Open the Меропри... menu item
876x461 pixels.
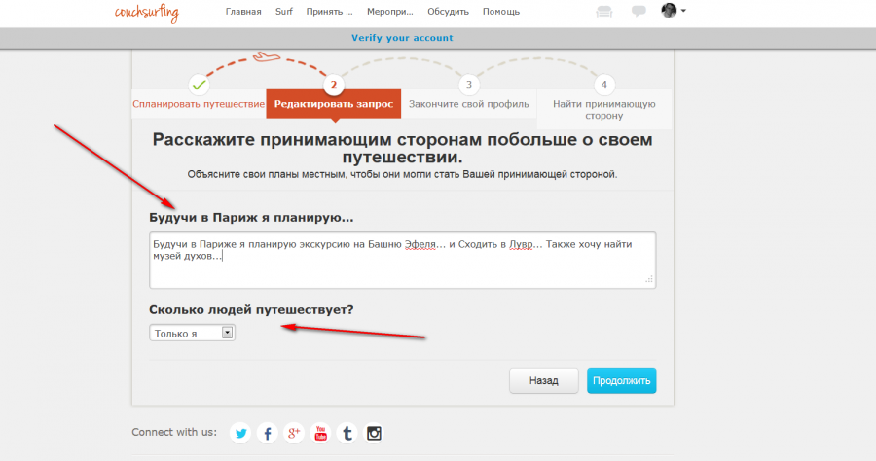pos(390,12)
